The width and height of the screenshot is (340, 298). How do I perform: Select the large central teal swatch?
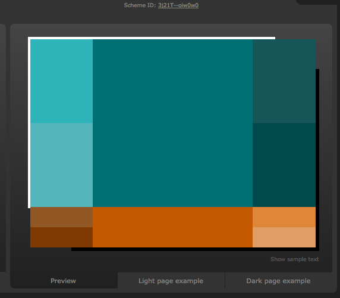[x=172, y=123]
